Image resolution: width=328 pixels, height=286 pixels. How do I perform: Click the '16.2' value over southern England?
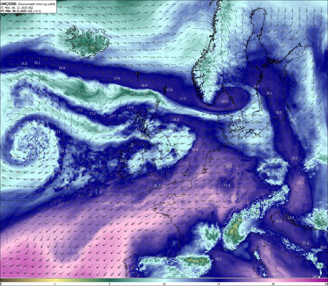pyautogui.click(x=157, y=185)
